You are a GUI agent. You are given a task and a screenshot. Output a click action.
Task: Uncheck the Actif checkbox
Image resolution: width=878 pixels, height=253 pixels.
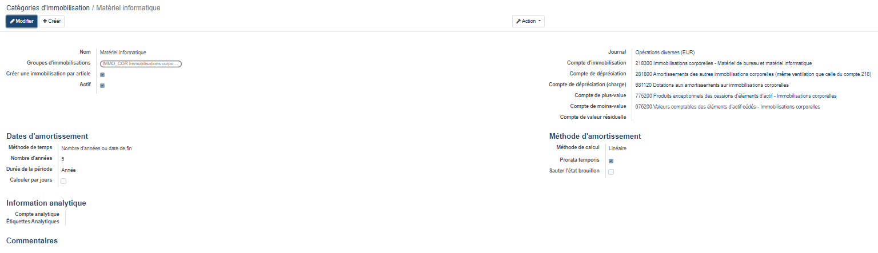coord(102,86)
